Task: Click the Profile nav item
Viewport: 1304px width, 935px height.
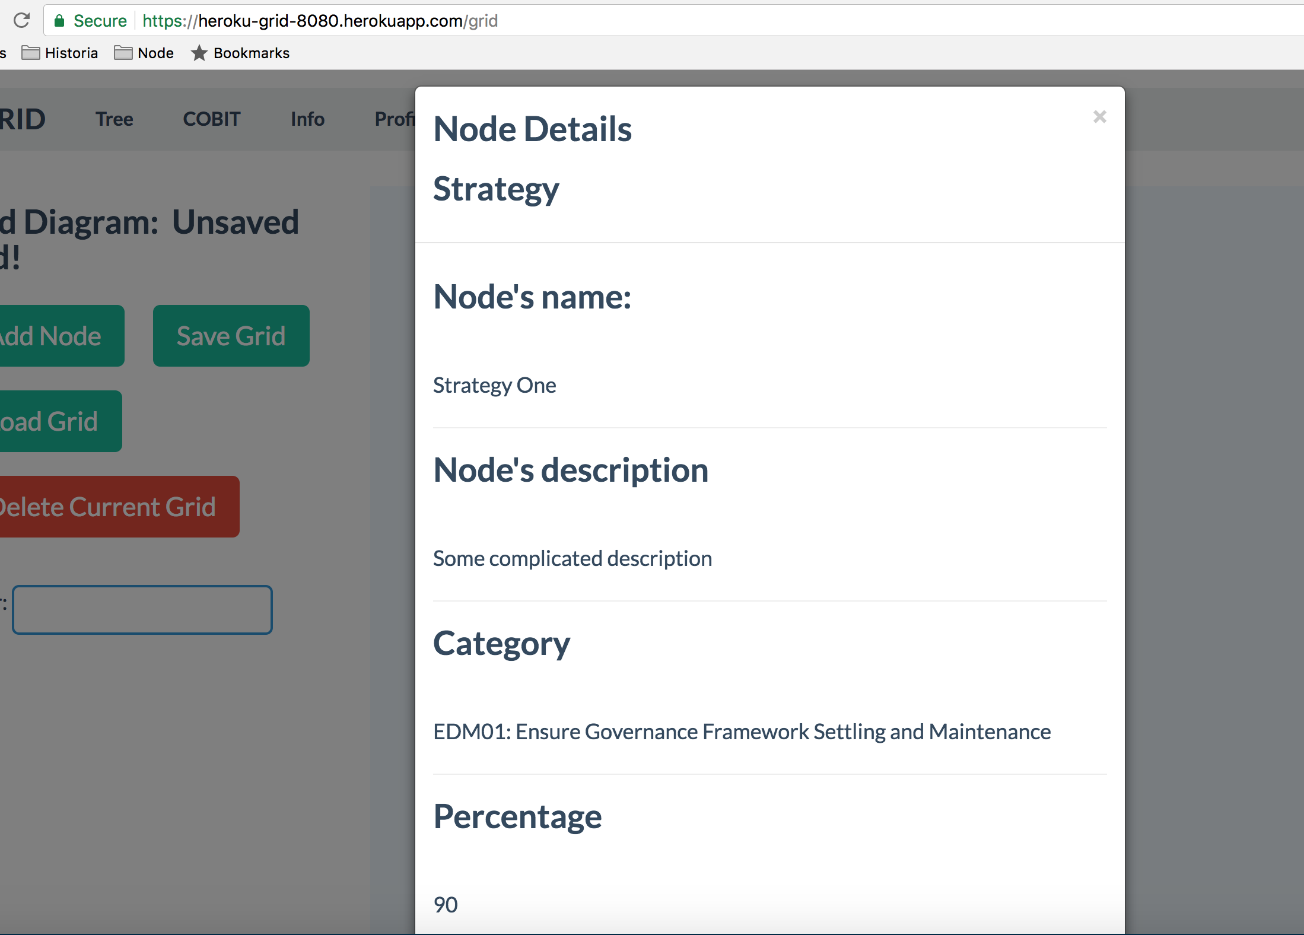Action: click(394, 119)
